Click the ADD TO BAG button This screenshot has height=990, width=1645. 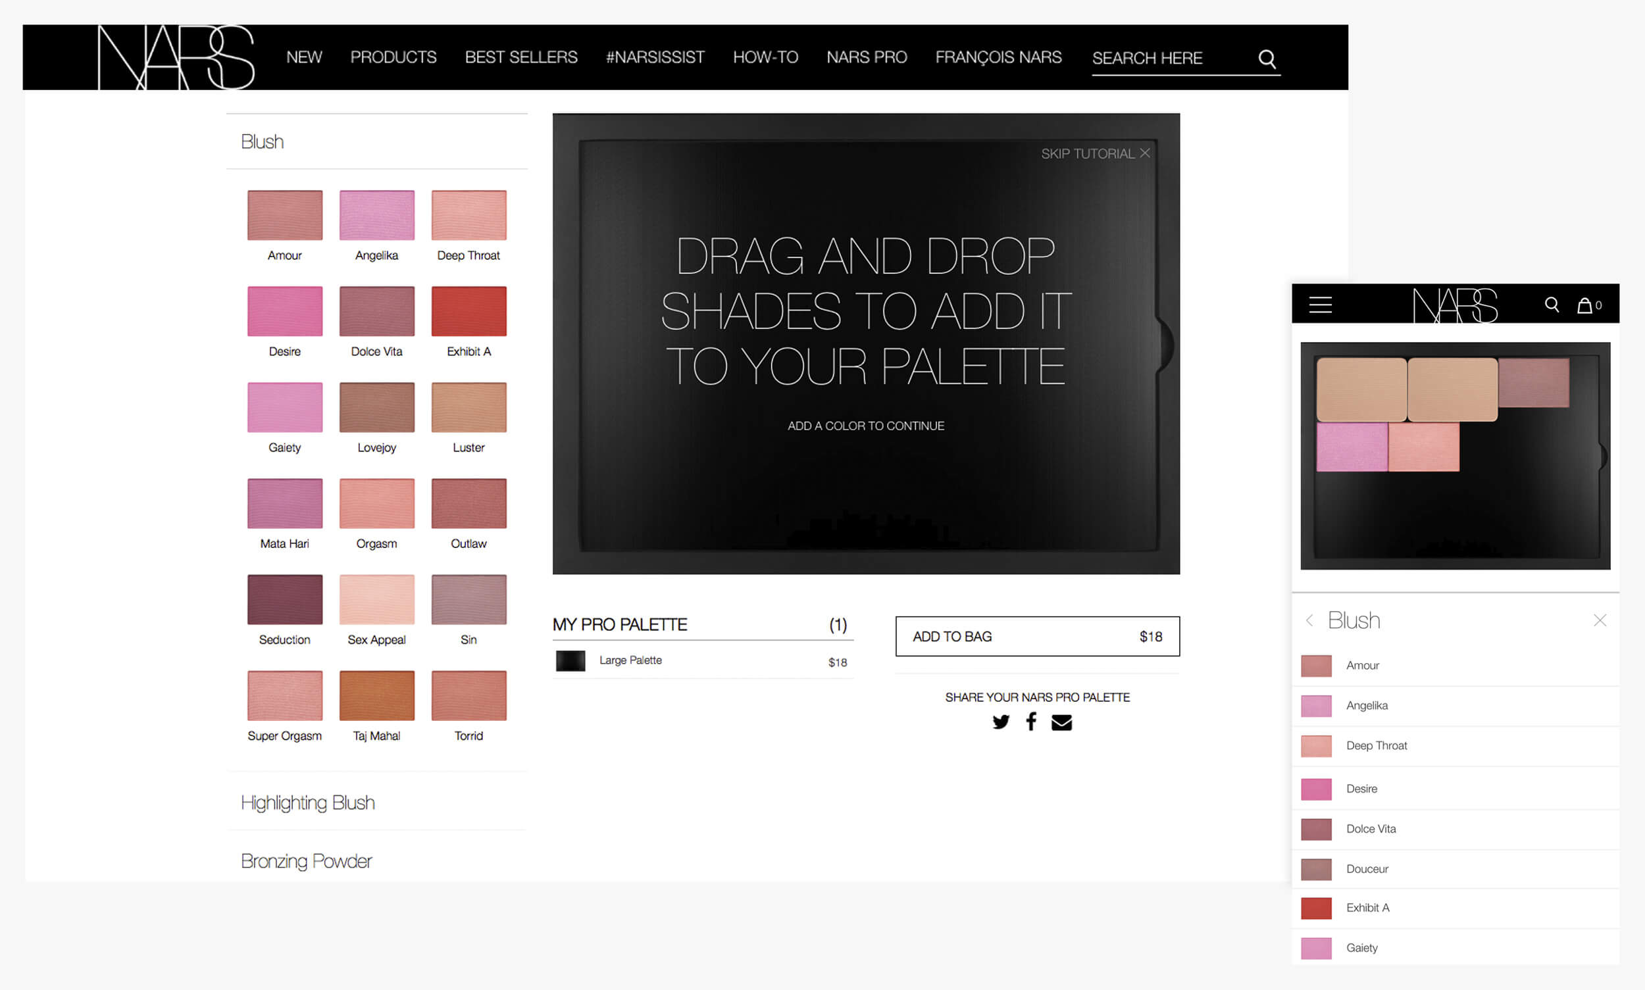[1036, 637]
